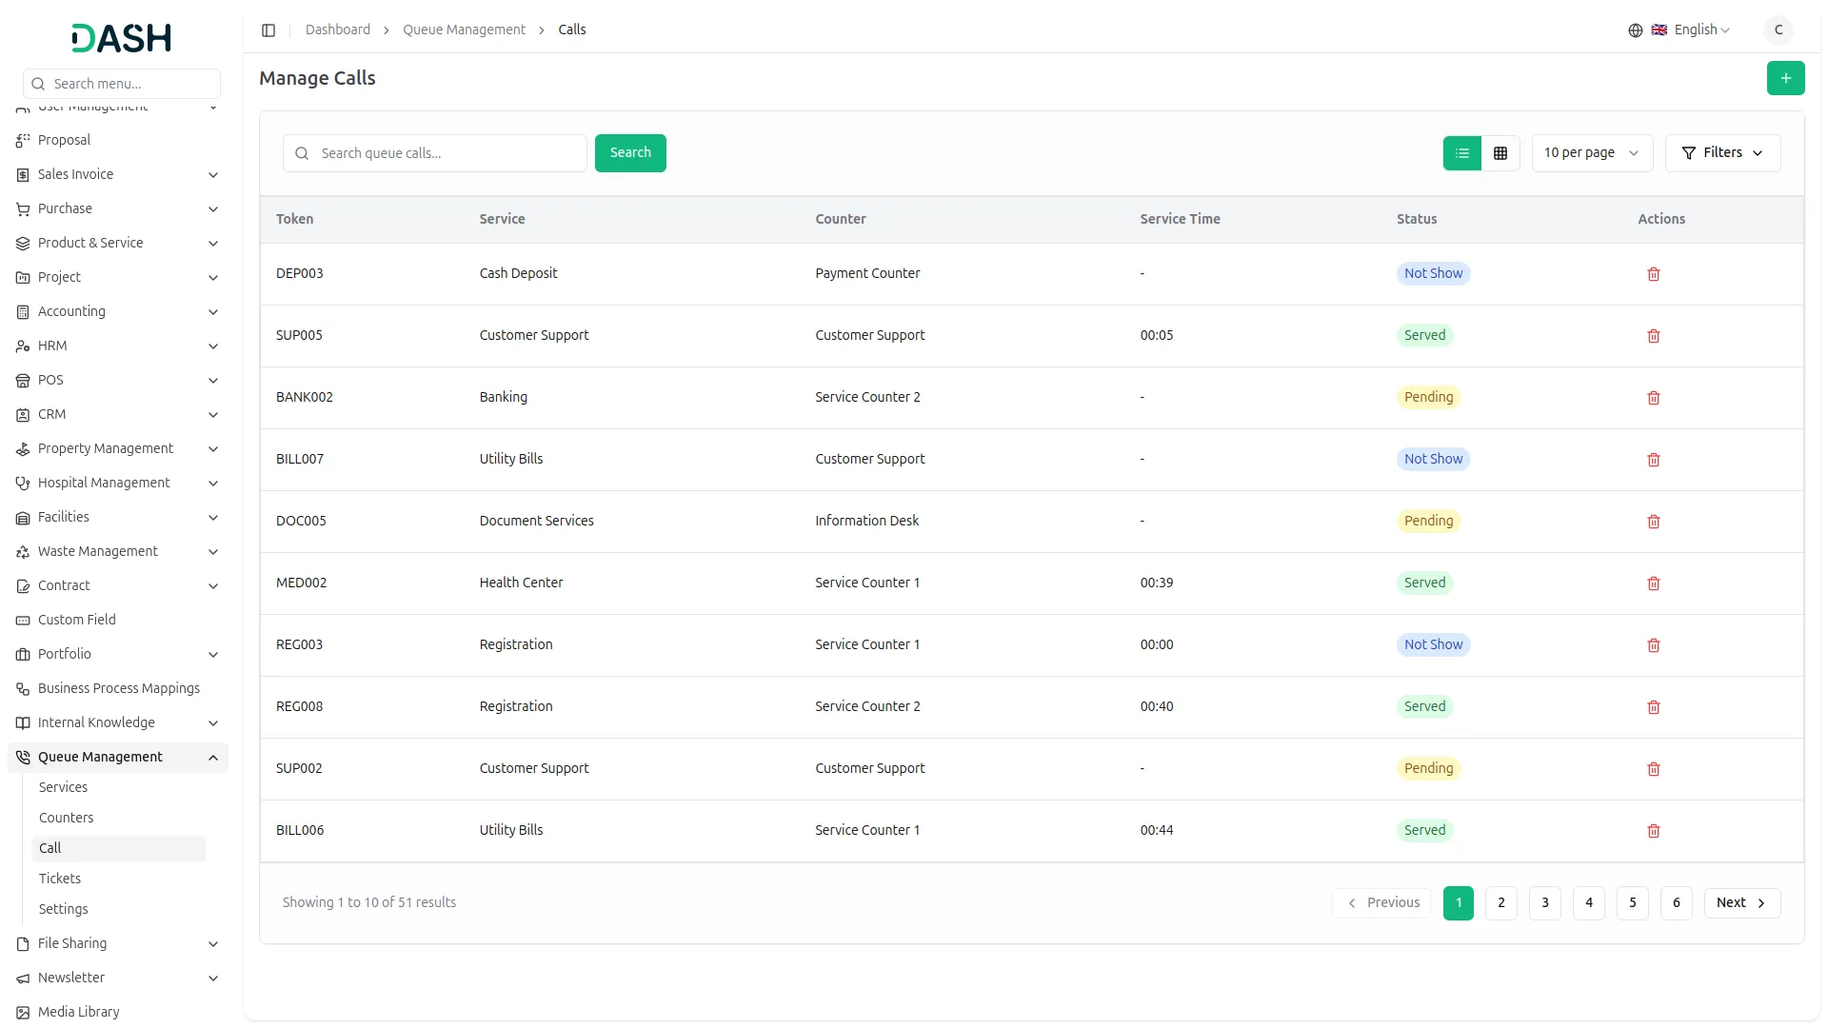Open the user avatar C
This screenshot has width=1828, height=1028.
pos(1778,30)
